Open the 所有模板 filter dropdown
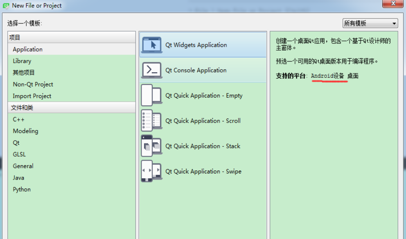 coord(370,23)
